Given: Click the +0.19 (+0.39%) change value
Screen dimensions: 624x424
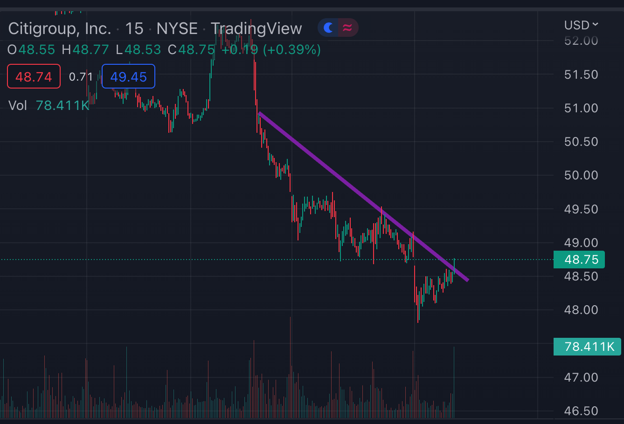Looking at the screenshot, I should (x=271, y=49).
